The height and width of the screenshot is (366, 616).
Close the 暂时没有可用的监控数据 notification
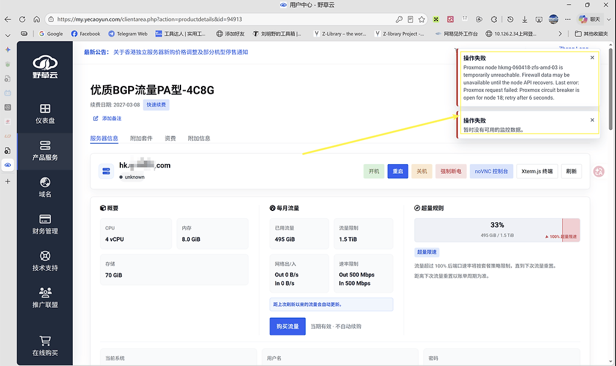(x=592, y=120)
